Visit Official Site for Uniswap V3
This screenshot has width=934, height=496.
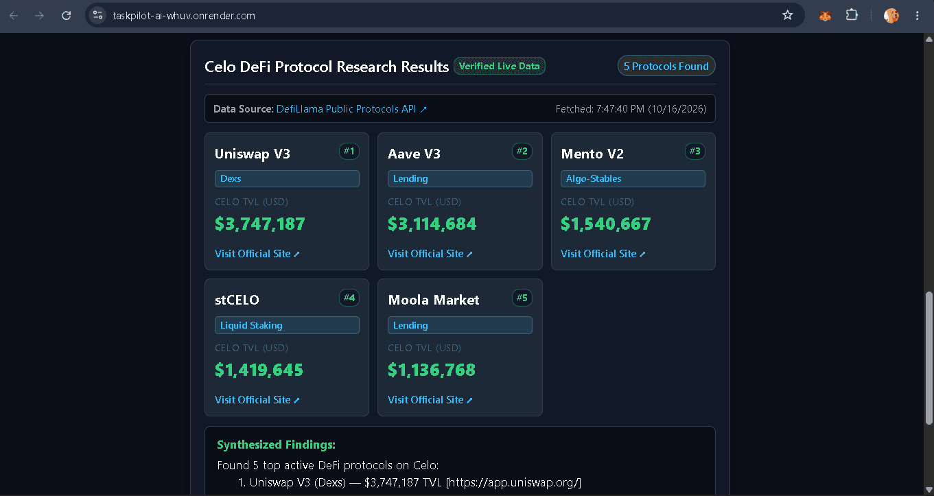click(257, 254)
